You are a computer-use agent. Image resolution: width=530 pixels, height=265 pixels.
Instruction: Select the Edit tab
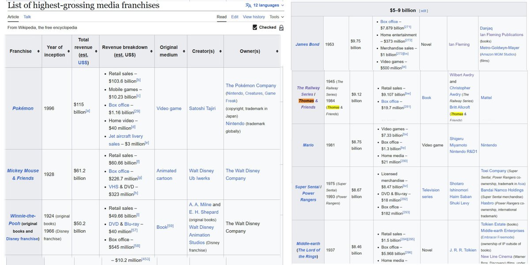[235, 17]
